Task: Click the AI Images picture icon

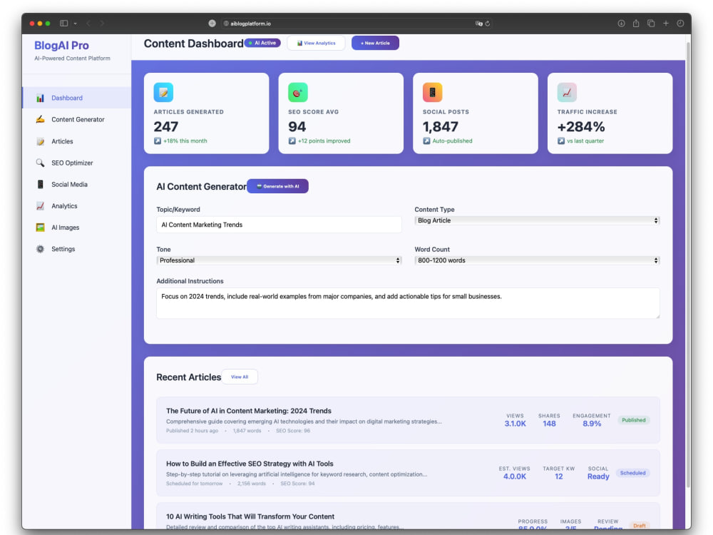Action: [x=40, y=228]
